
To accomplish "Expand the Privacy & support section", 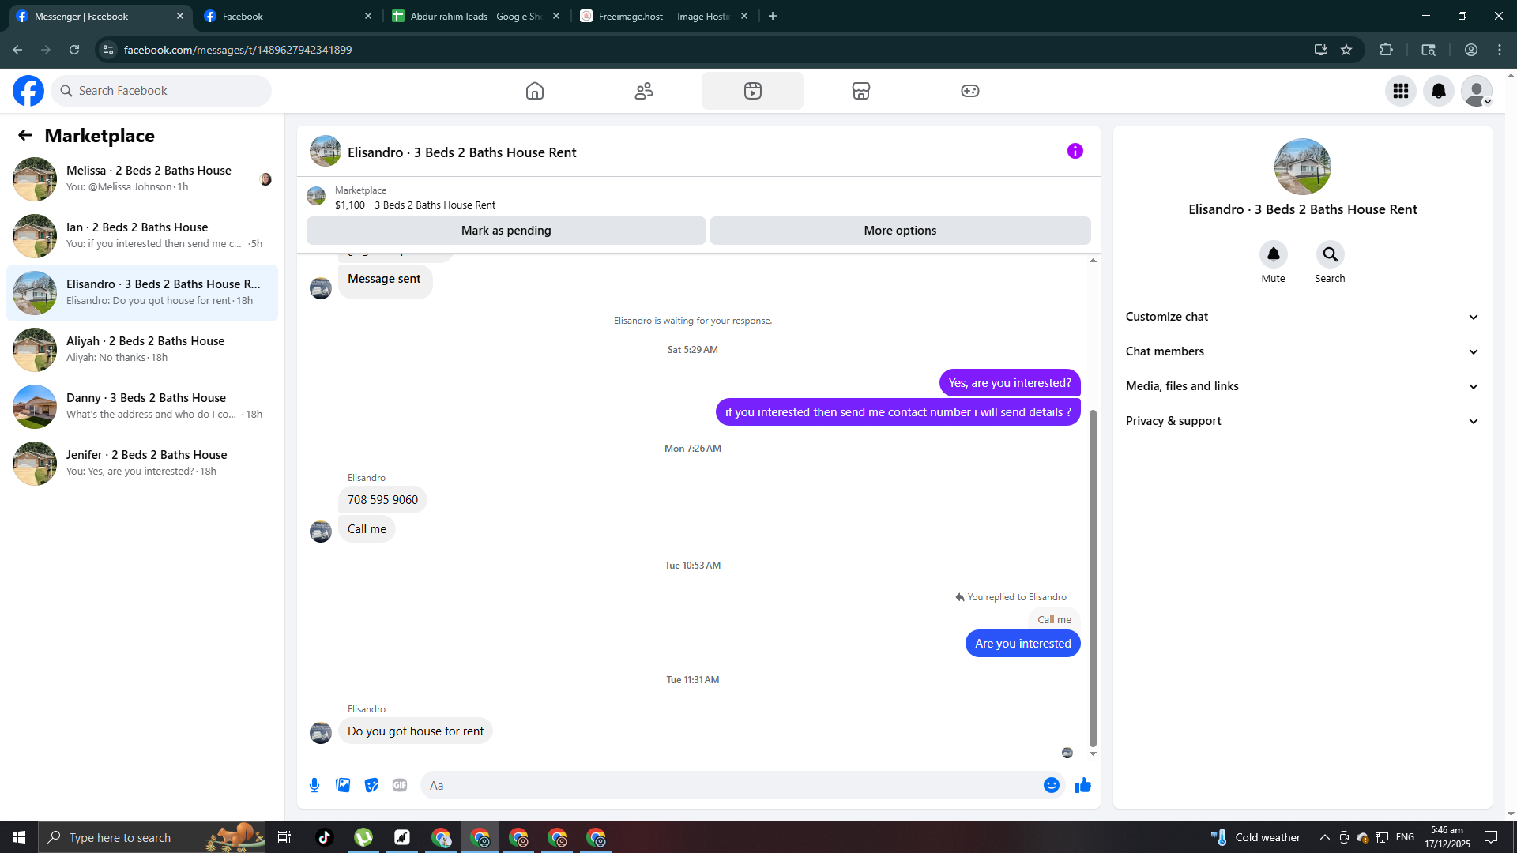I will [1302, 421].
